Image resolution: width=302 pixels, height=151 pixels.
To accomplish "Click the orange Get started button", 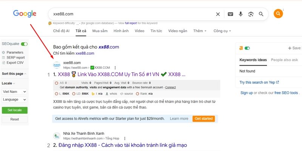I will 203,119.
